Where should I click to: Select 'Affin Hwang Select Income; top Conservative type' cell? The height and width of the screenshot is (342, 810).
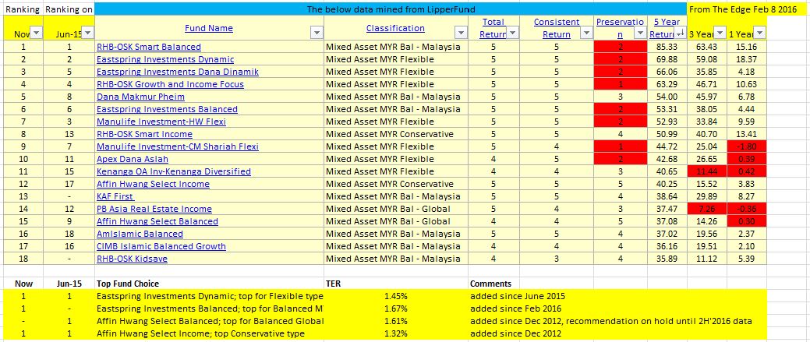[209, 333]
